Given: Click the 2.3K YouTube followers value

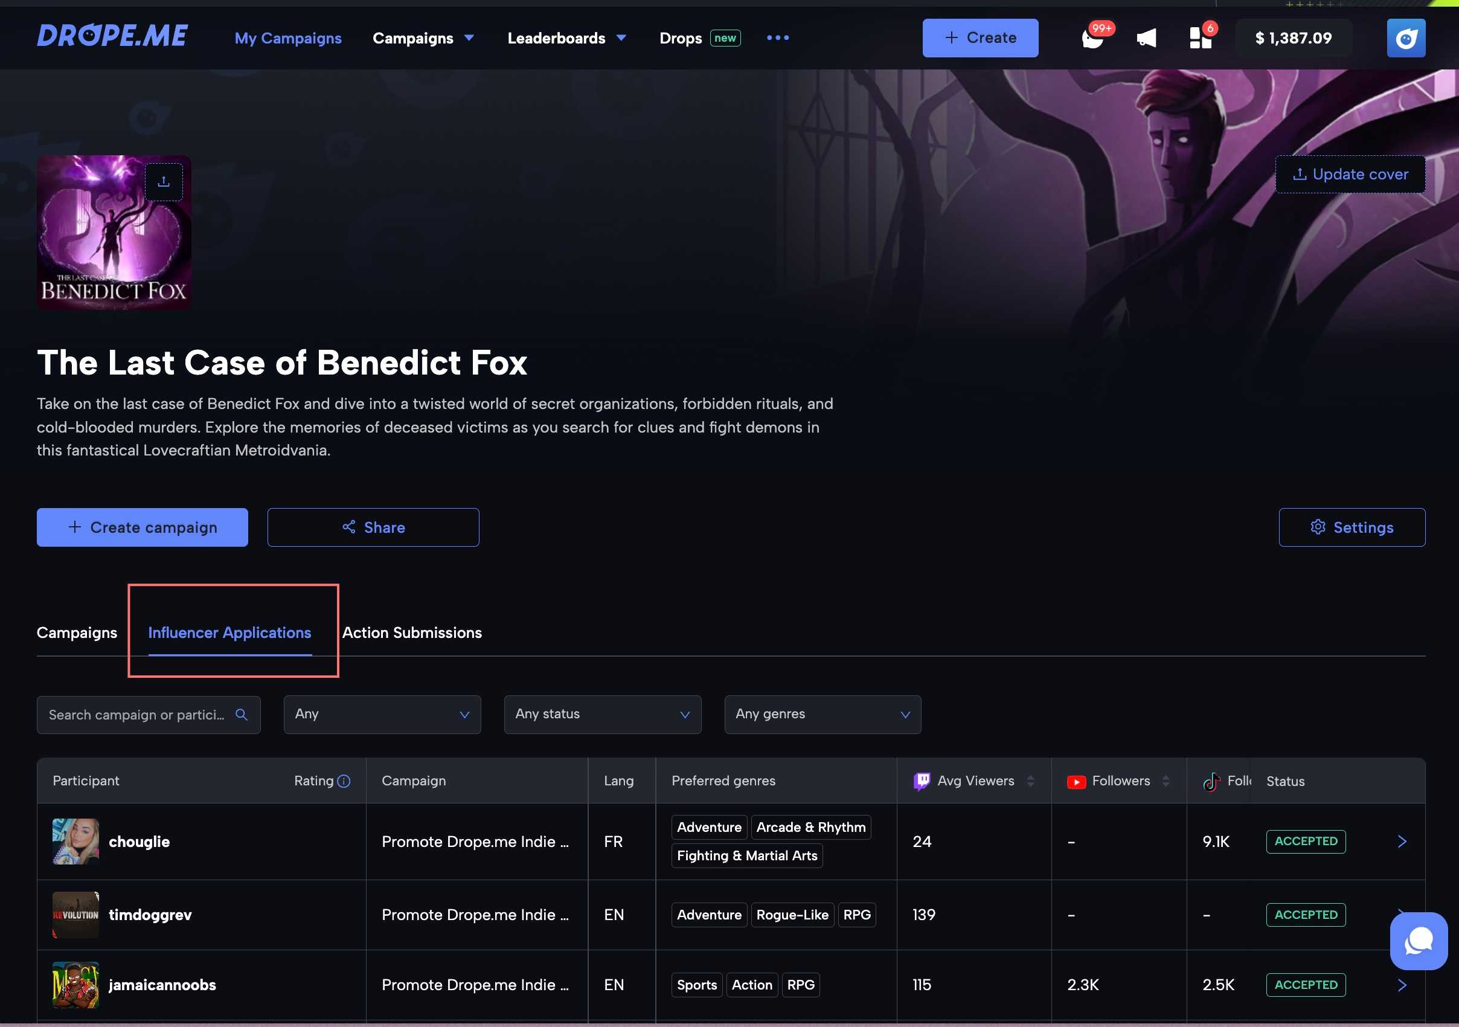Looking at the screenshot, I should point(1083,985).
